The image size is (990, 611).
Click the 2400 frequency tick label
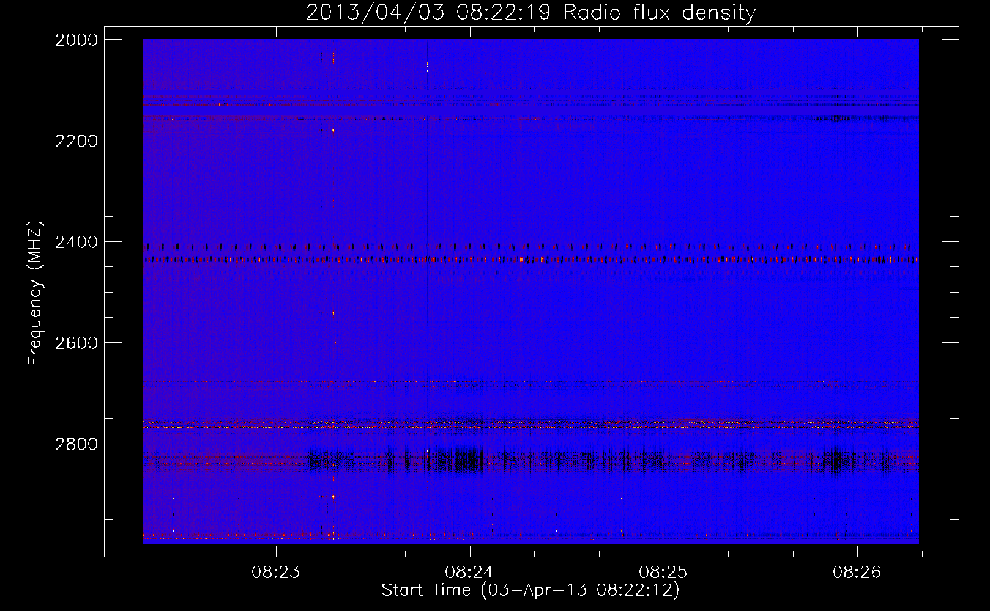coord(76,242)
